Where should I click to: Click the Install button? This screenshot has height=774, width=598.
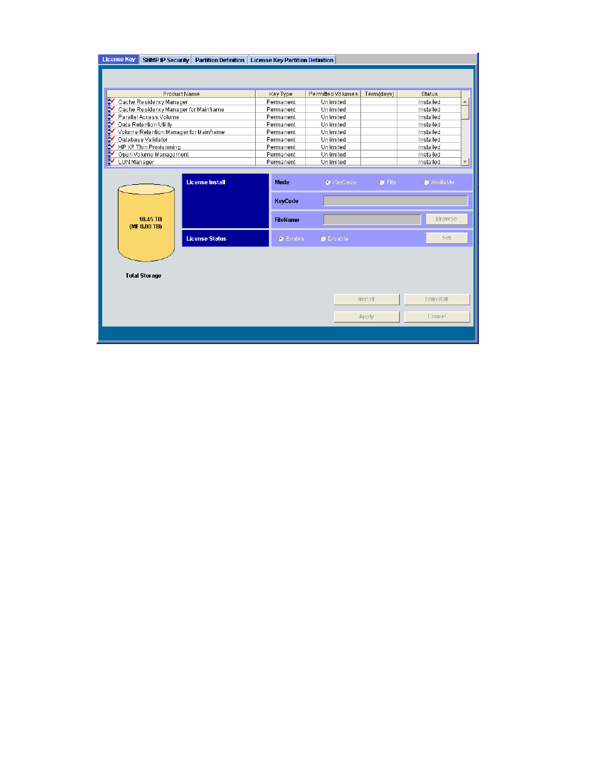(367, 300)
